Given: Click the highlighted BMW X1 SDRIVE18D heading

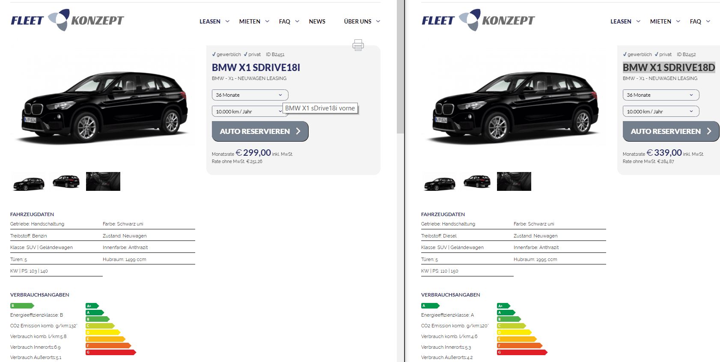Looking at the screenshot, I should click(x=669, y=68).
